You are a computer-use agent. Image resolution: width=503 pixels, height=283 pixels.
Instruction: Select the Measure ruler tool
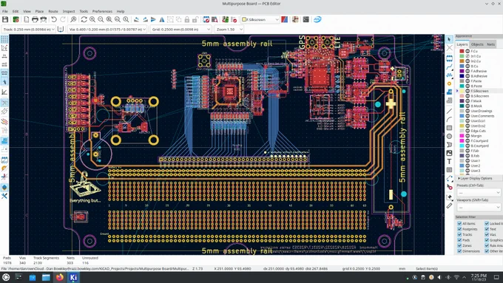(449, 205)
